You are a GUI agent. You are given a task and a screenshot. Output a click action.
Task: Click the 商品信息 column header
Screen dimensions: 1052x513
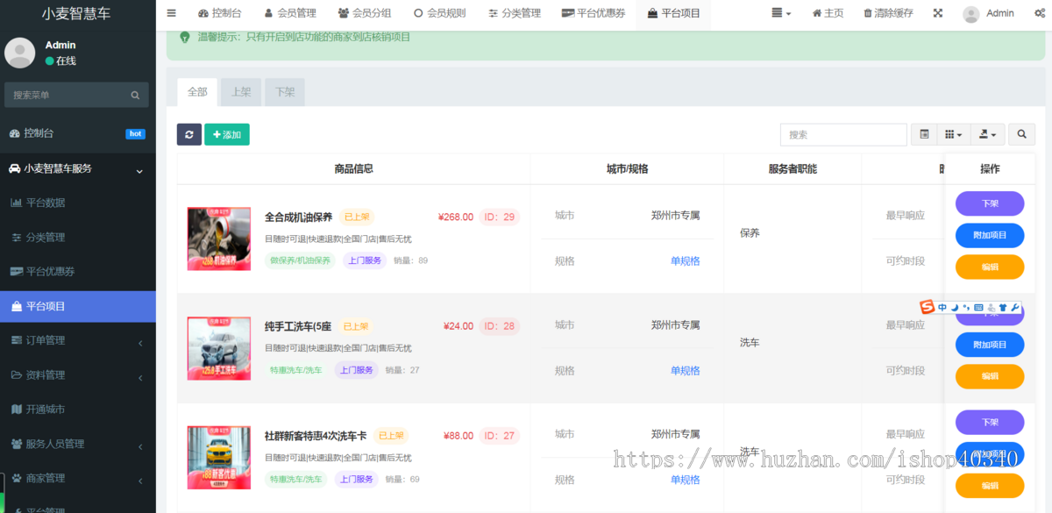(x=353, y=168)
